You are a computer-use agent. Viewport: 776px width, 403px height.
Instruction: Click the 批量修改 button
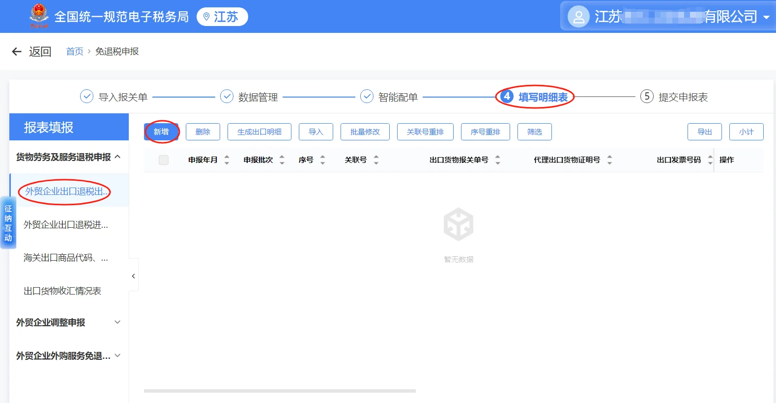365,132
